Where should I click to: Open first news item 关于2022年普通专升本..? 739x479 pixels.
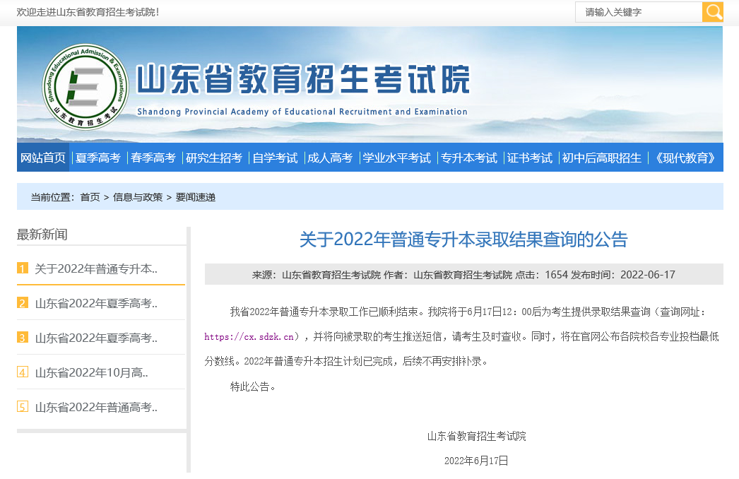[x=95, y=268]
